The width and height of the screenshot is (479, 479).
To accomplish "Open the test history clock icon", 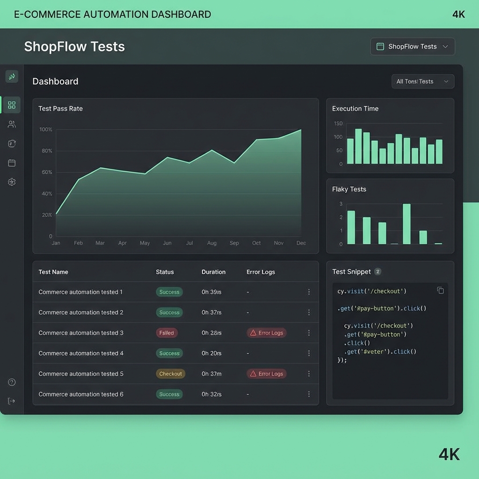I will click(11, 143).
